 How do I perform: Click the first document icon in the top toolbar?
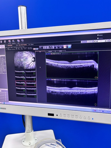pyautogui.click(x=1, y=42)
